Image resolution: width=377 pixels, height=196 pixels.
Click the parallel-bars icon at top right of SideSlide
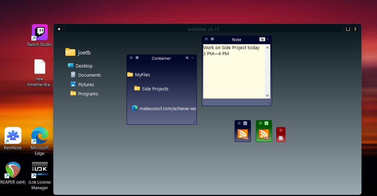point(355,29)
